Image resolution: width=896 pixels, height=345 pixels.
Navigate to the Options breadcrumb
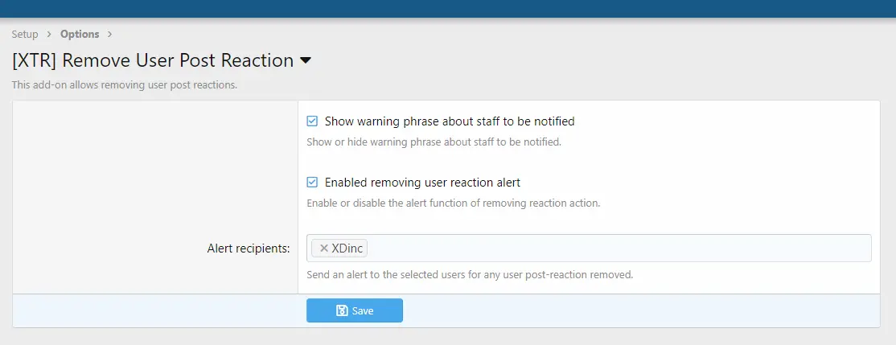point(80,35)
